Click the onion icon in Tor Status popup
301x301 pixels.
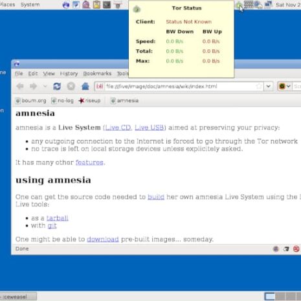point(137,9)
